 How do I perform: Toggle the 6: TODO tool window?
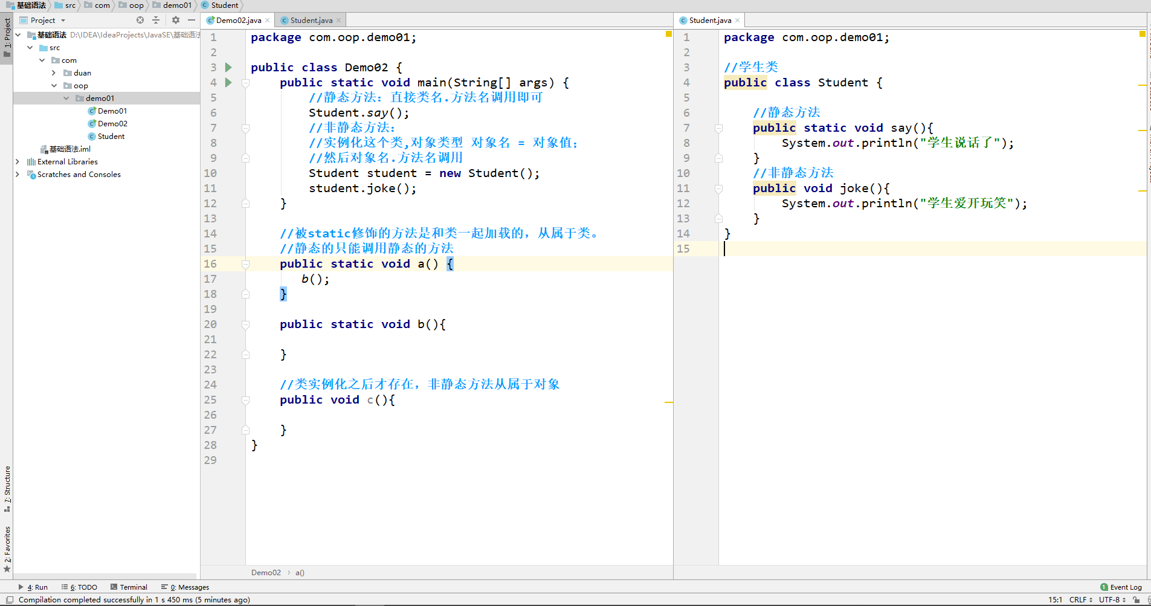pyautogui.click(x=79, y=587)
